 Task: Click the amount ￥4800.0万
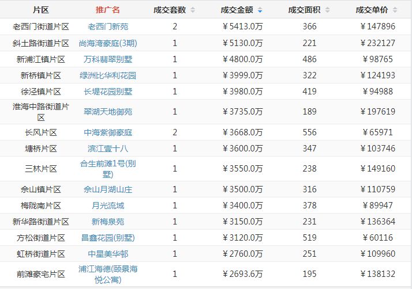242,59
